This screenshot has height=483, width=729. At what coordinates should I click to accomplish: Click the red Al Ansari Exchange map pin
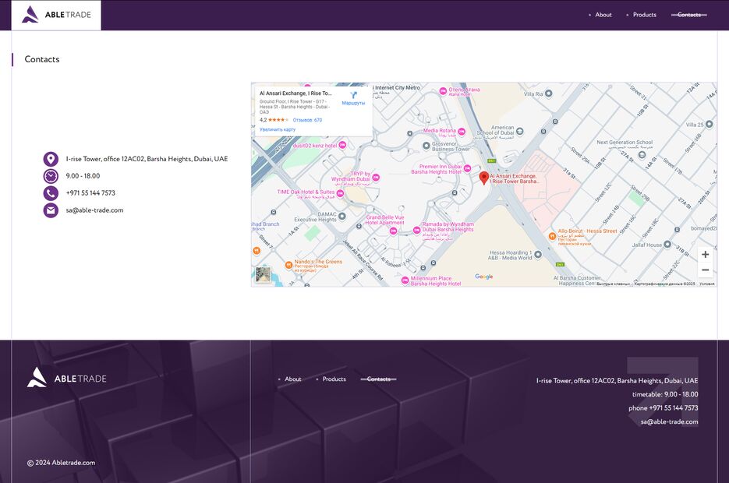click(x=483, y=178)
